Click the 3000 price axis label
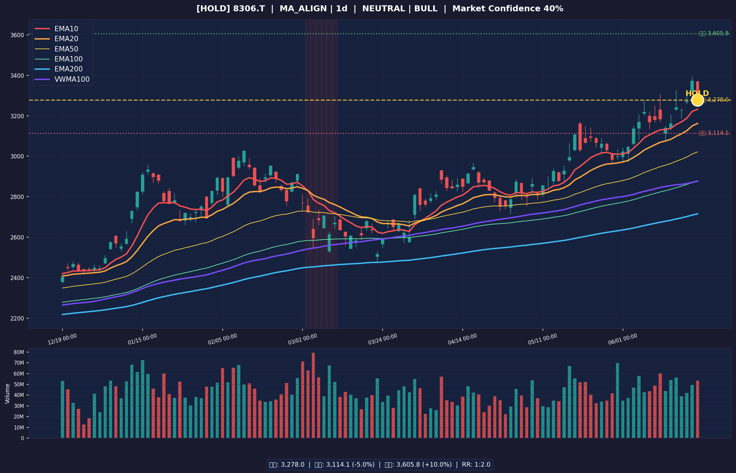Image resolution: width=736 pixels, height=473 pixels. pyautogui.click(x=18, y=156)
